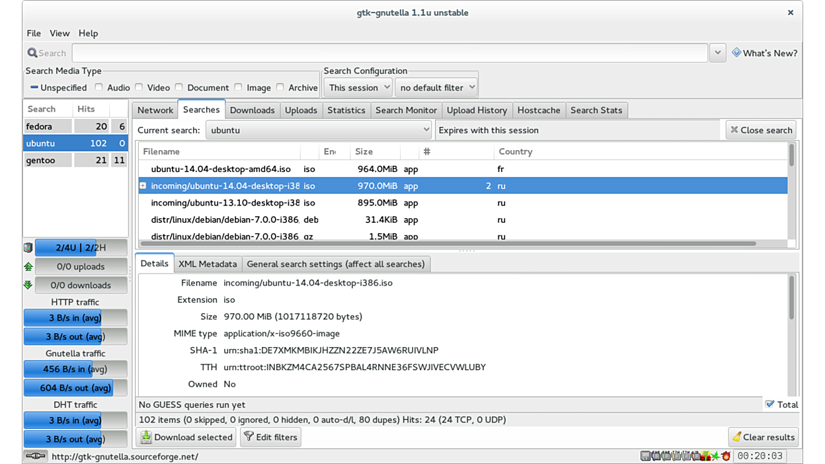Open the 'This session' dropdown
Screen dimensions: 825x464
358,87
